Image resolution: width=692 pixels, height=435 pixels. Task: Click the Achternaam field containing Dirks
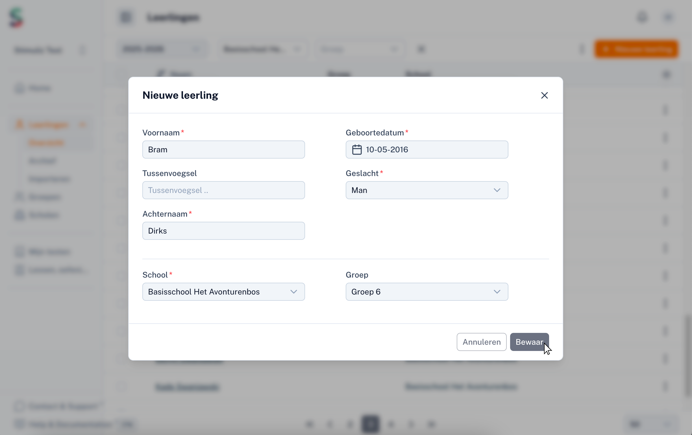pyautogui.click(x=223, y=231)
